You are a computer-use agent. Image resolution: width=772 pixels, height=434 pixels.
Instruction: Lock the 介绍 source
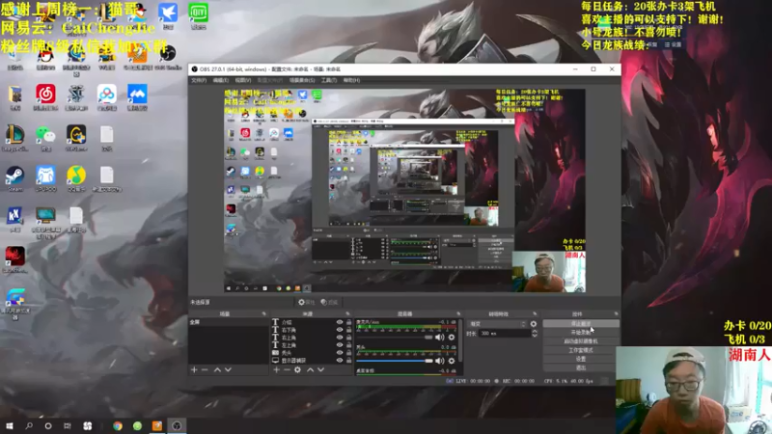[x=348, y=322]
